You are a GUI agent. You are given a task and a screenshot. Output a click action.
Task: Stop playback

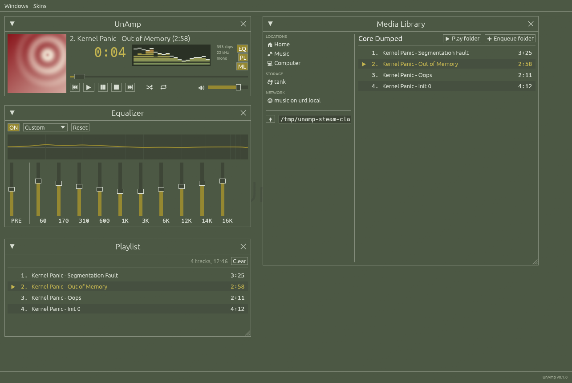coord(116,87)
